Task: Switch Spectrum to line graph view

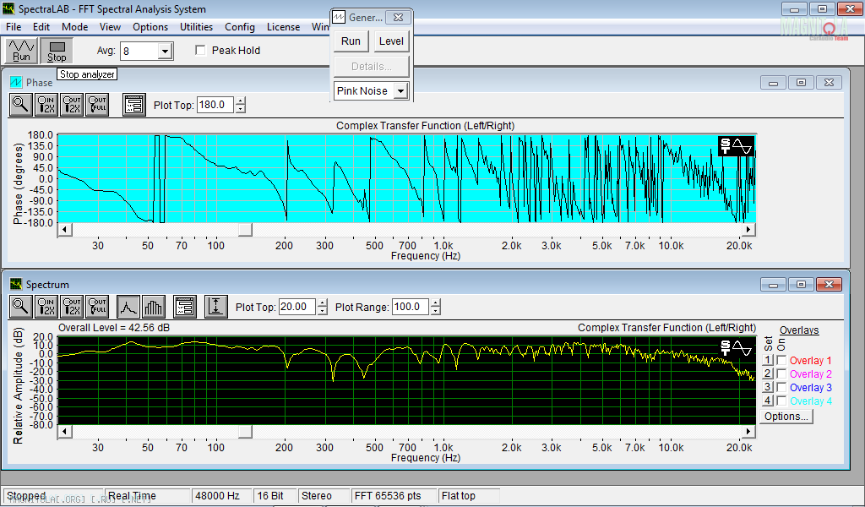Action: click(x=128, y=307)
